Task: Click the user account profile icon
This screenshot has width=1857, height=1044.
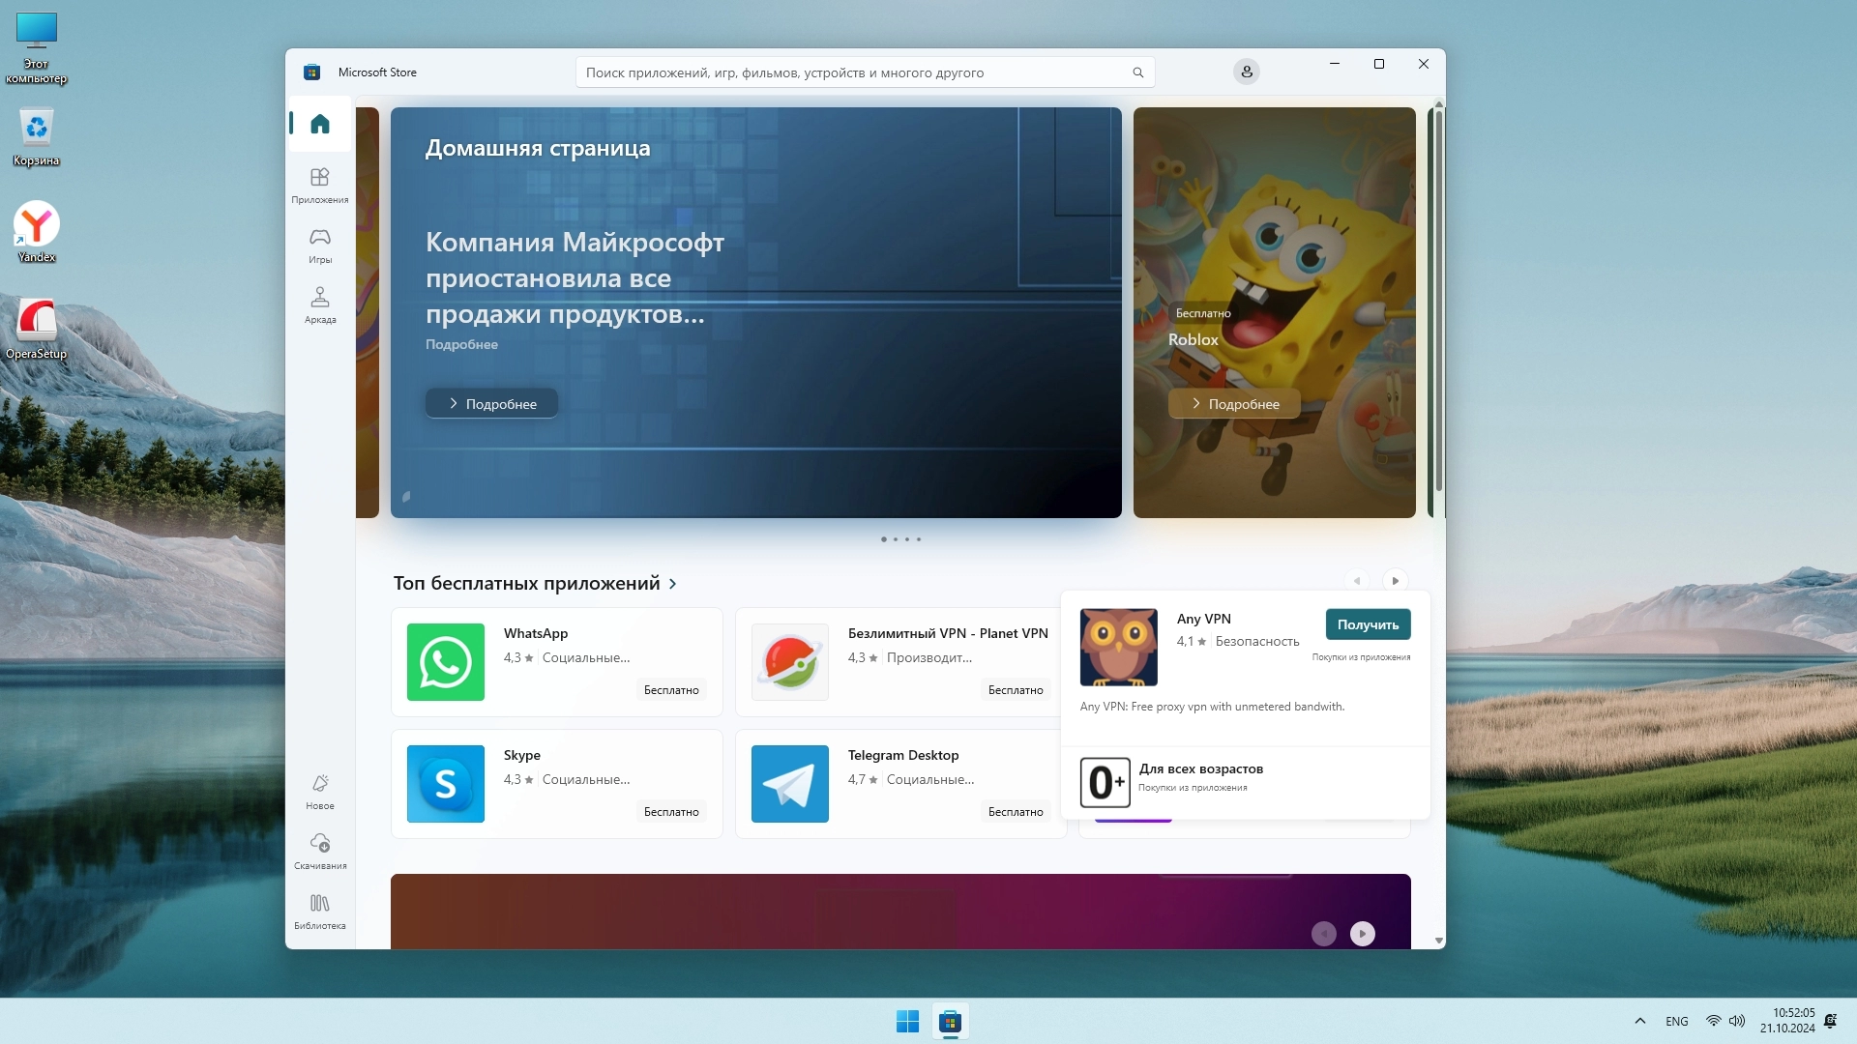Action: coord(1246,72)
